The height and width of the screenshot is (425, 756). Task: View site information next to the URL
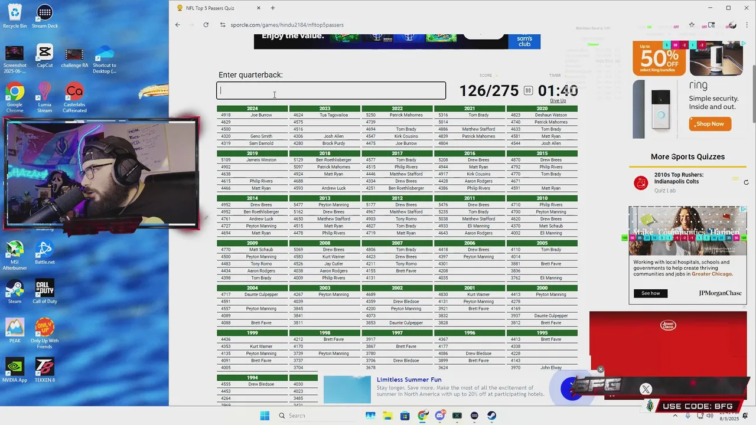(x=223, y=25)
